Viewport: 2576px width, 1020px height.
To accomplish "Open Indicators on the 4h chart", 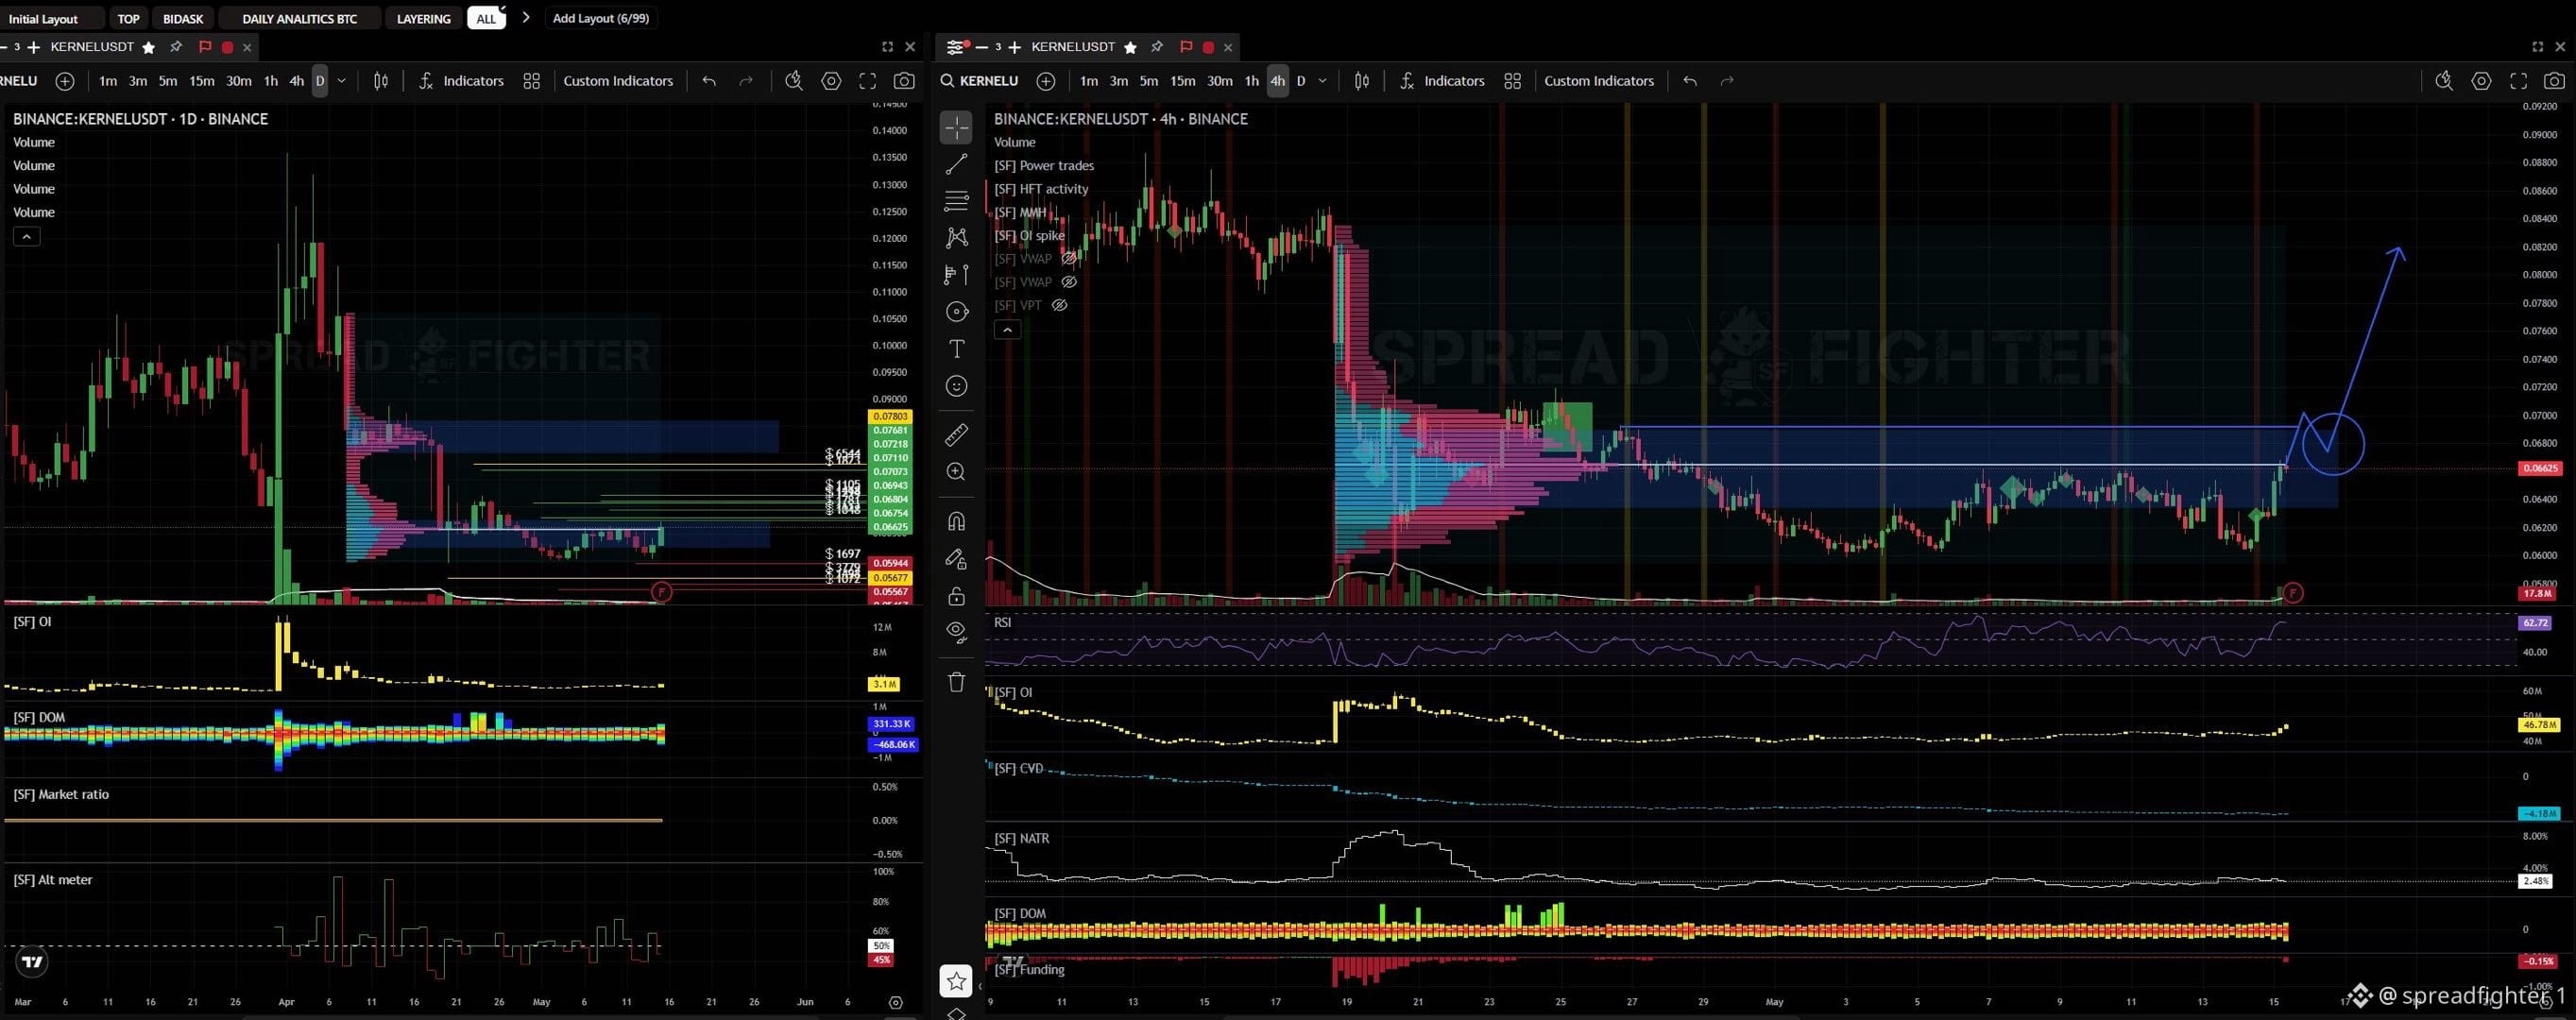I will pos(1442,81).
